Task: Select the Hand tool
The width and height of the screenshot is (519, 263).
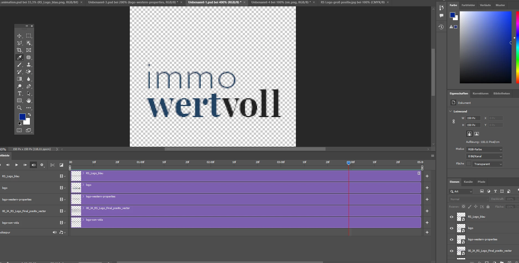Action: (29, 101)
